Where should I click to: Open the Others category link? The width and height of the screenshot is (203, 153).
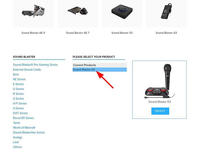coord(17,147)
